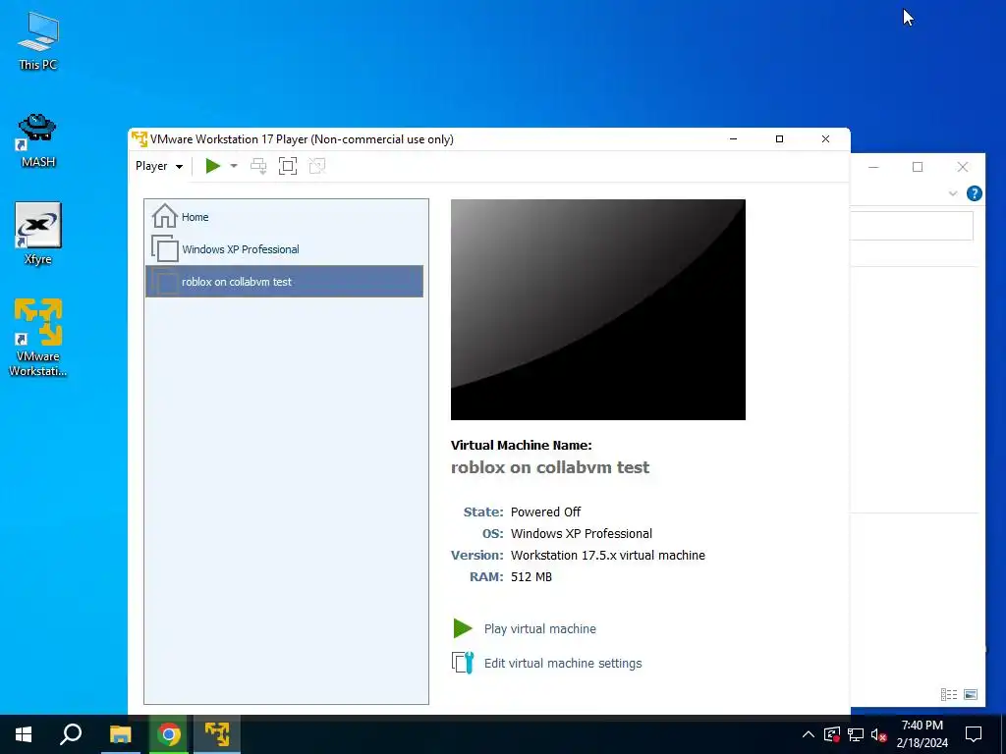Click the 'Powered Off' state text
The image size is (1006, 754).
545,512
